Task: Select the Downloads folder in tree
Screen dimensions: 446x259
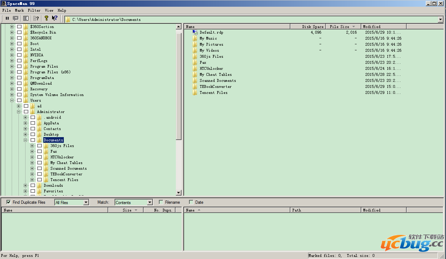Action: coord(53,185)
